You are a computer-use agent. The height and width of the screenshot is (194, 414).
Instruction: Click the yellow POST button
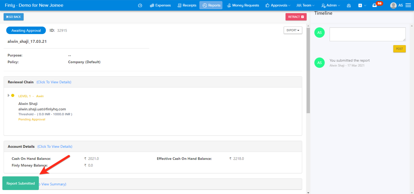point(399,49)
